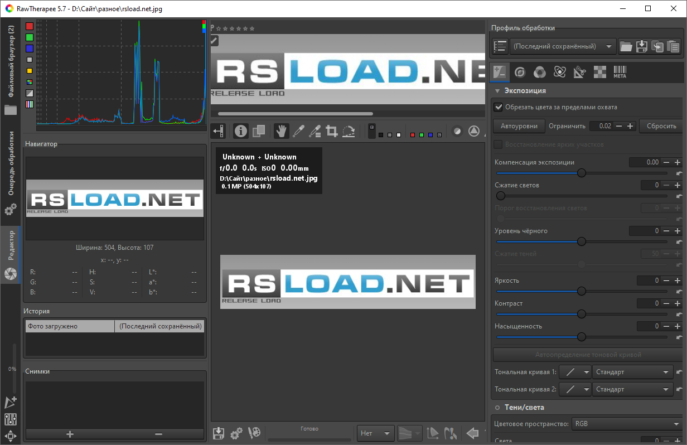
Task: Open Тональная кривая 2 curve type dropdown
Action: tap(575, 389)
